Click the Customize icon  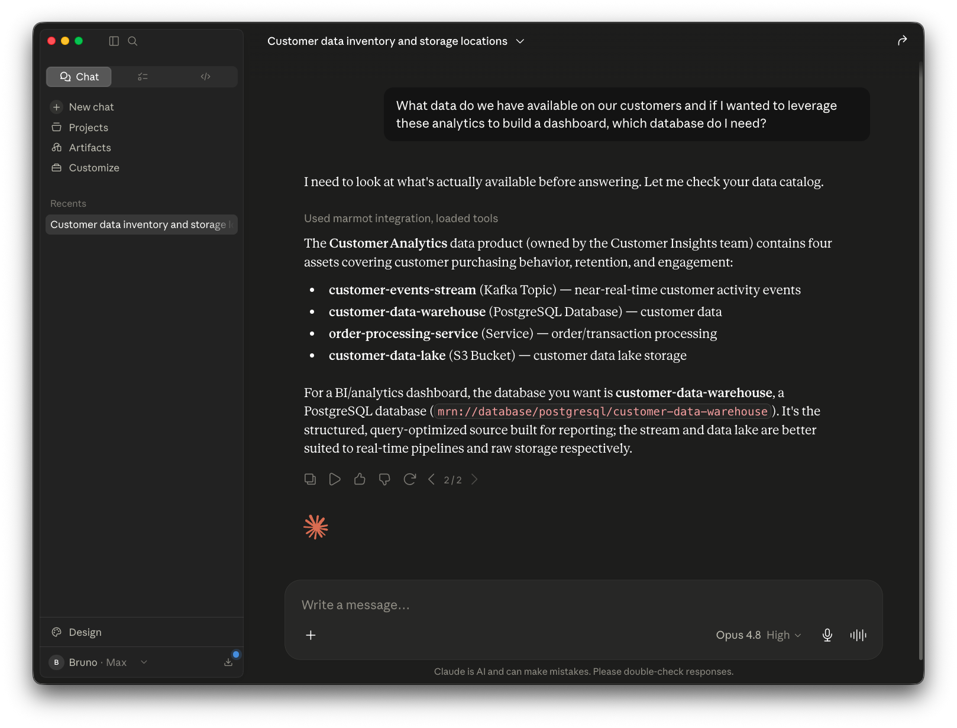[56, 168]
